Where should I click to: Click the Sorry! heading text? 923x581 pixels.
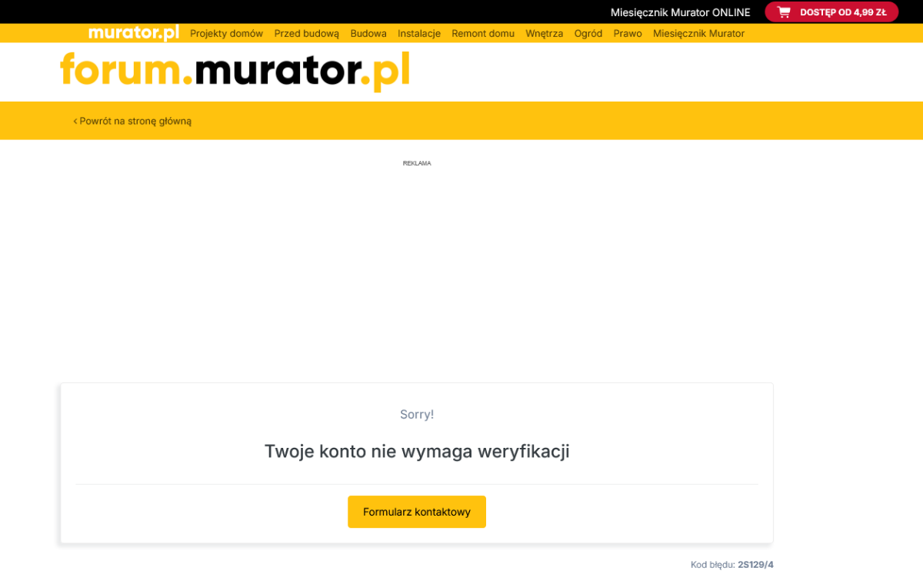(x=417, y=414)
